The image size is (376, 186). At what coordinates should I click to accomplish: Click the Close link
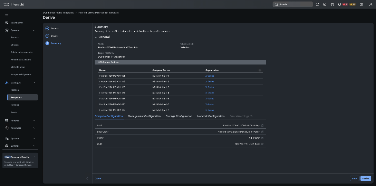tap(98, 178)
